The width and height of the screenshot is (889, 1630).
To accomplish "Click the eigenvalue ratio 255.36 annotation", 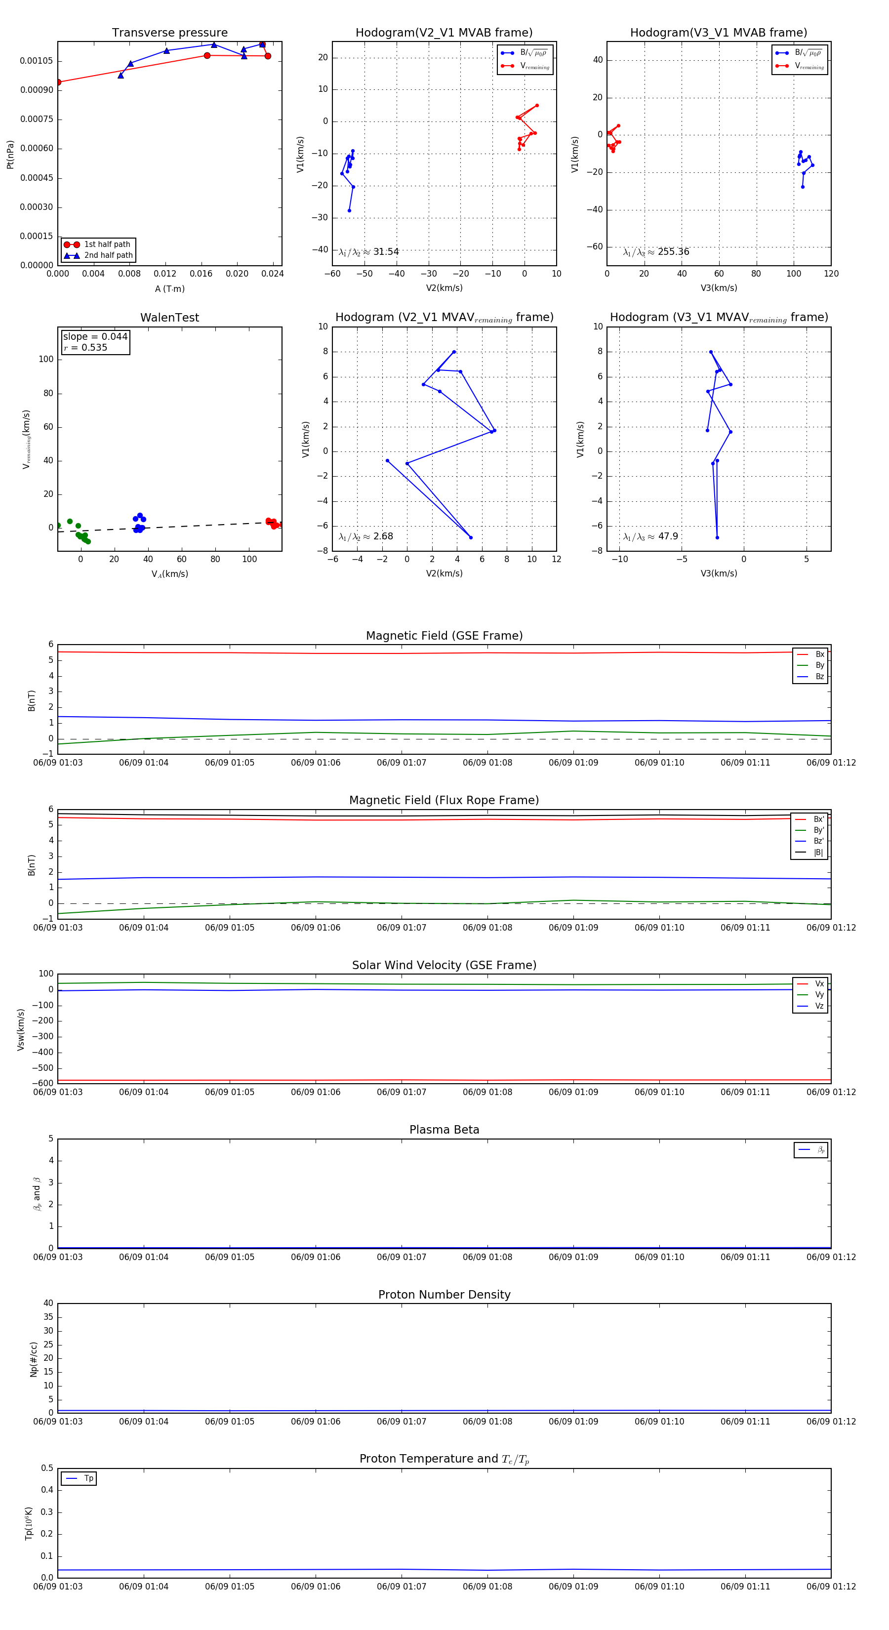I will pos(656,252).
